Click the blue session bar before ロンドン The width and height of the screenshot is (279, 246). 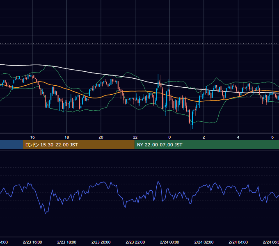point(11,145)
